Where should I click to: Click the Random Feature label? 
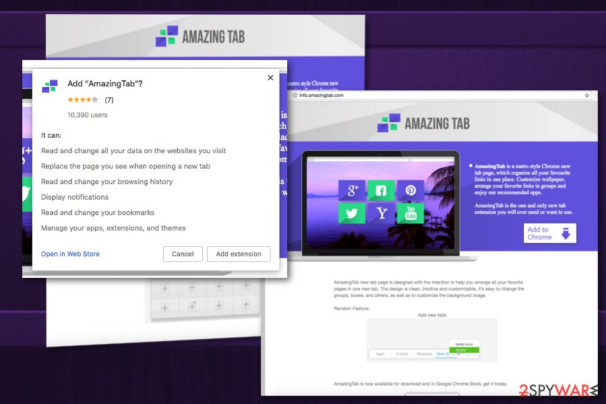(x=352, y=308)
